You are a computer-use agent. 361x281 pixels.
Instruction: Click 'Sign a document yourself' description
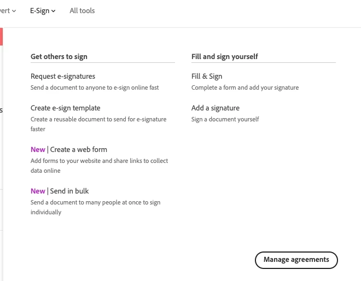(x=225, y=119)
